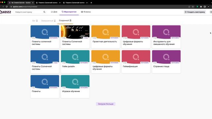Open the hamburger menu in the Quizizz header
The height and width of the screenshot is (119, 212).
(211, 12)
